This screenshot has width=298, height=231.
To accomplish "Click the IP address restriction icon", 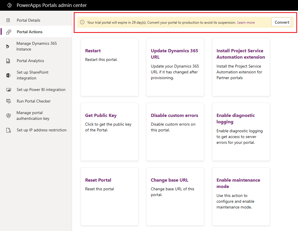I will pyautogui.click(x=9, y=130).
